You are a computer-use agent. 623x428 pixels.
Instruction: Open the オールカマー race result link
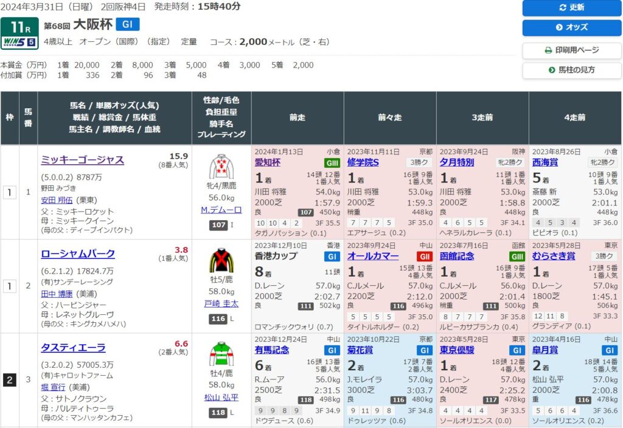coord(373,256)
